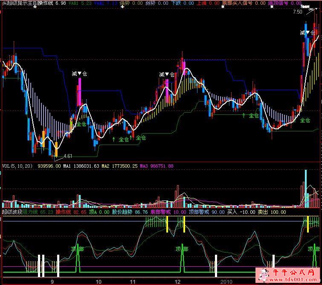Click month 9 on the time axis
The image size is (322, 285).
pos(52,282)
